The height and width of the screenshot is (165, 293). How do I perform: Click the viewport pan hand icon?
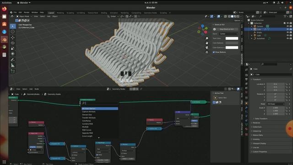pyautogui.click(x=207, y=43)
